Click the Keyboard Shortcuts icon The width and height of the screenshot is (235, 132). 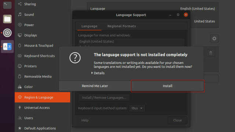(20, 56)
